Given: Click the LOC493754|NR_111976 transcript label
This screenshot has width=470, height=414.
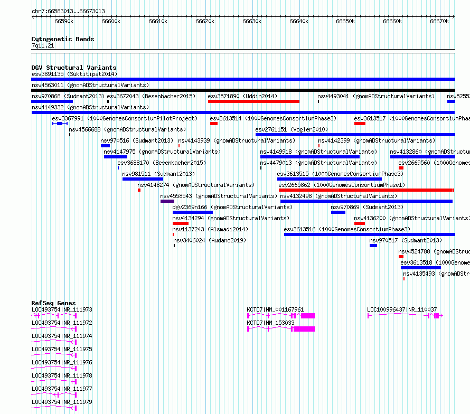Looking at the screenshot, I should pyautogui.click(x=62, y=362).
